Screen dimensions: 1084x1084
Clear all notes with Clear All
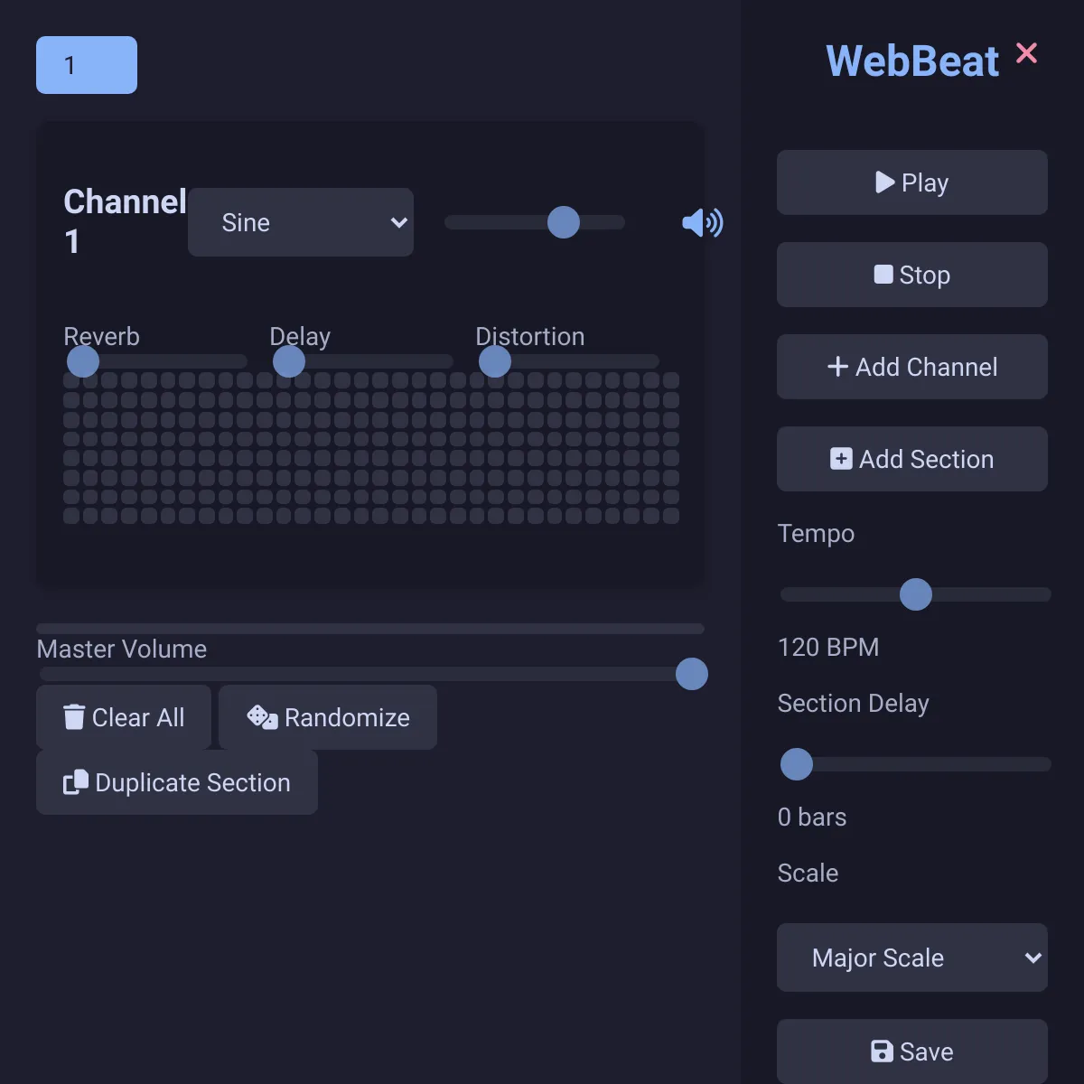pos(124,717)
